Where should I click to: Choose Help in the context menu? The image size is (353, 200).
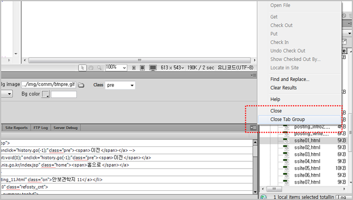coord(275,99)
